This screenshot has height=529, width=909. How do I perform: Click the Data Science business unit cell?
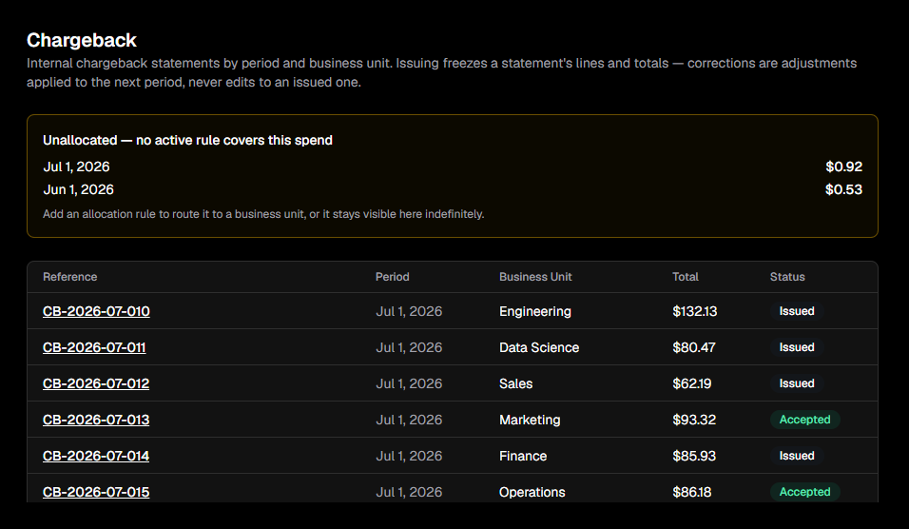pyautogui.click(x=539, y=347)
